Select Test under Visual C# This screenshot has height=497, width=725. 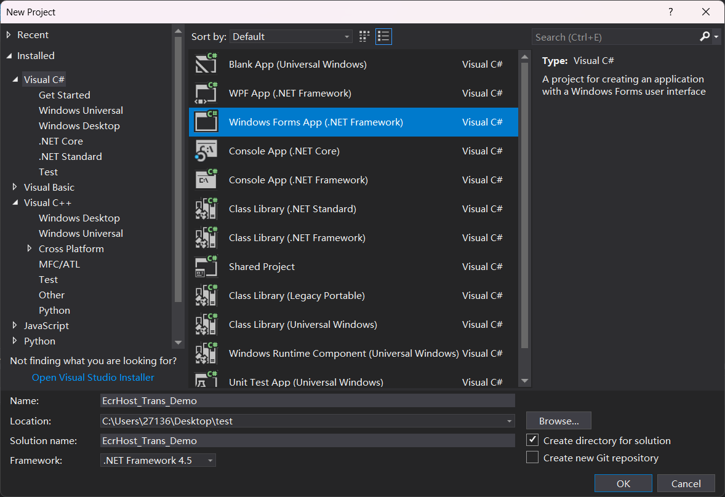tap(48, 172)
